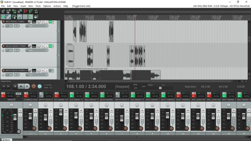This screenshot has width=251, height=141.
Task: Go to project end transport button
Action: 8,86
